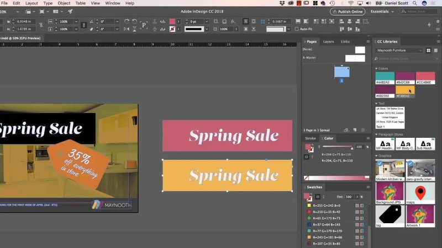Click the Daniel Scott user name
Viewport: 442px width, 248px height.
click(396, 3)
